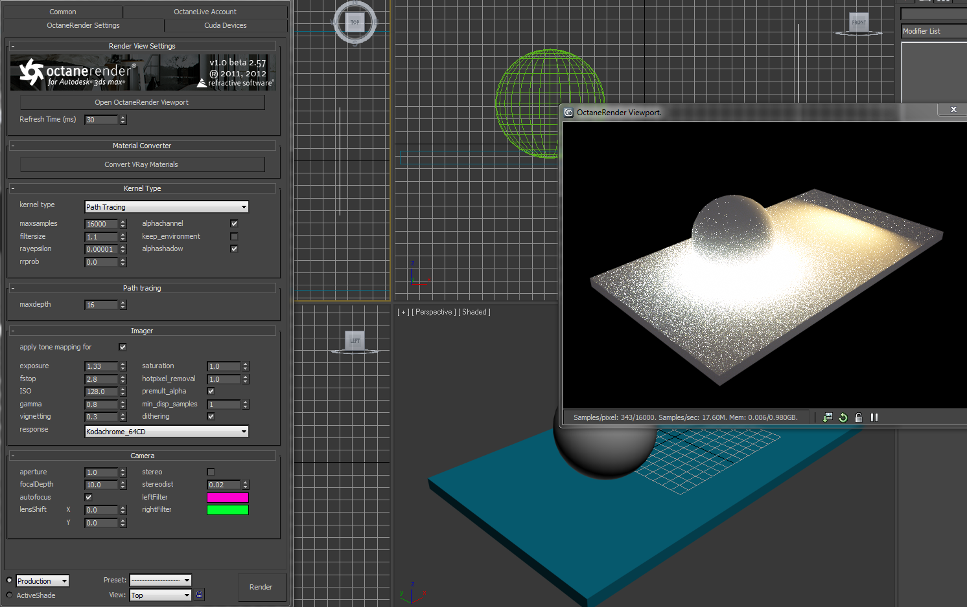Click the maxsamples value field
This screenshot has width=967, height=607.
pos(101,224)
